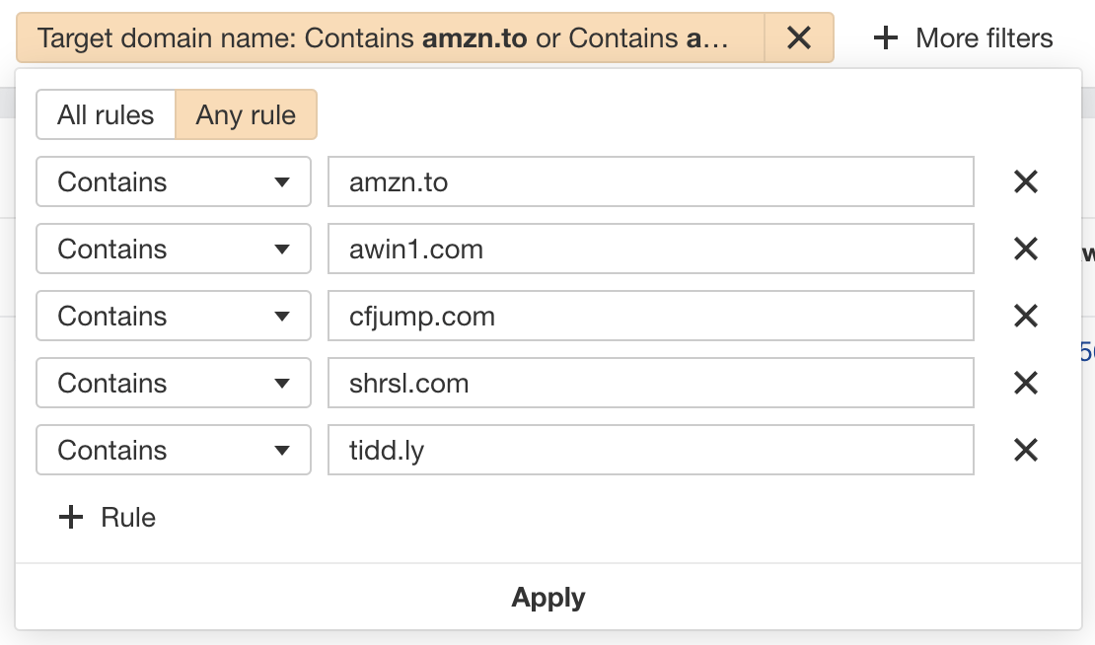Open the Contains dropdown for the tidd.ly rule
The width and height of the screenshot is (1095, 645).
coord(174,450)
